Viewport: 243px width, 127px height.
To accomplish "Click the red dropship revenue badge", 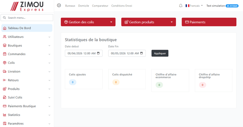I will pos(202,85).
